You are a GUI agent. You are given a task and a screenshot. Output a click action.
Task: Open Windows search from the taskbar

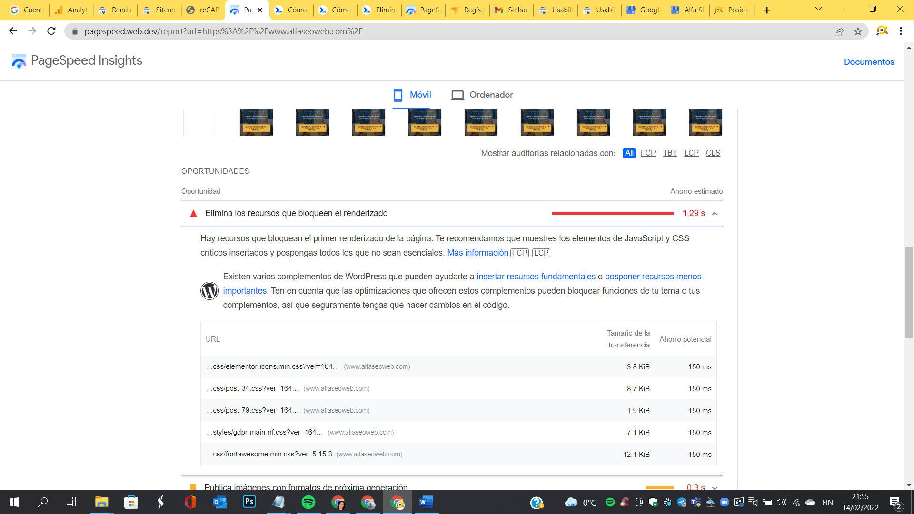[43, 502]
